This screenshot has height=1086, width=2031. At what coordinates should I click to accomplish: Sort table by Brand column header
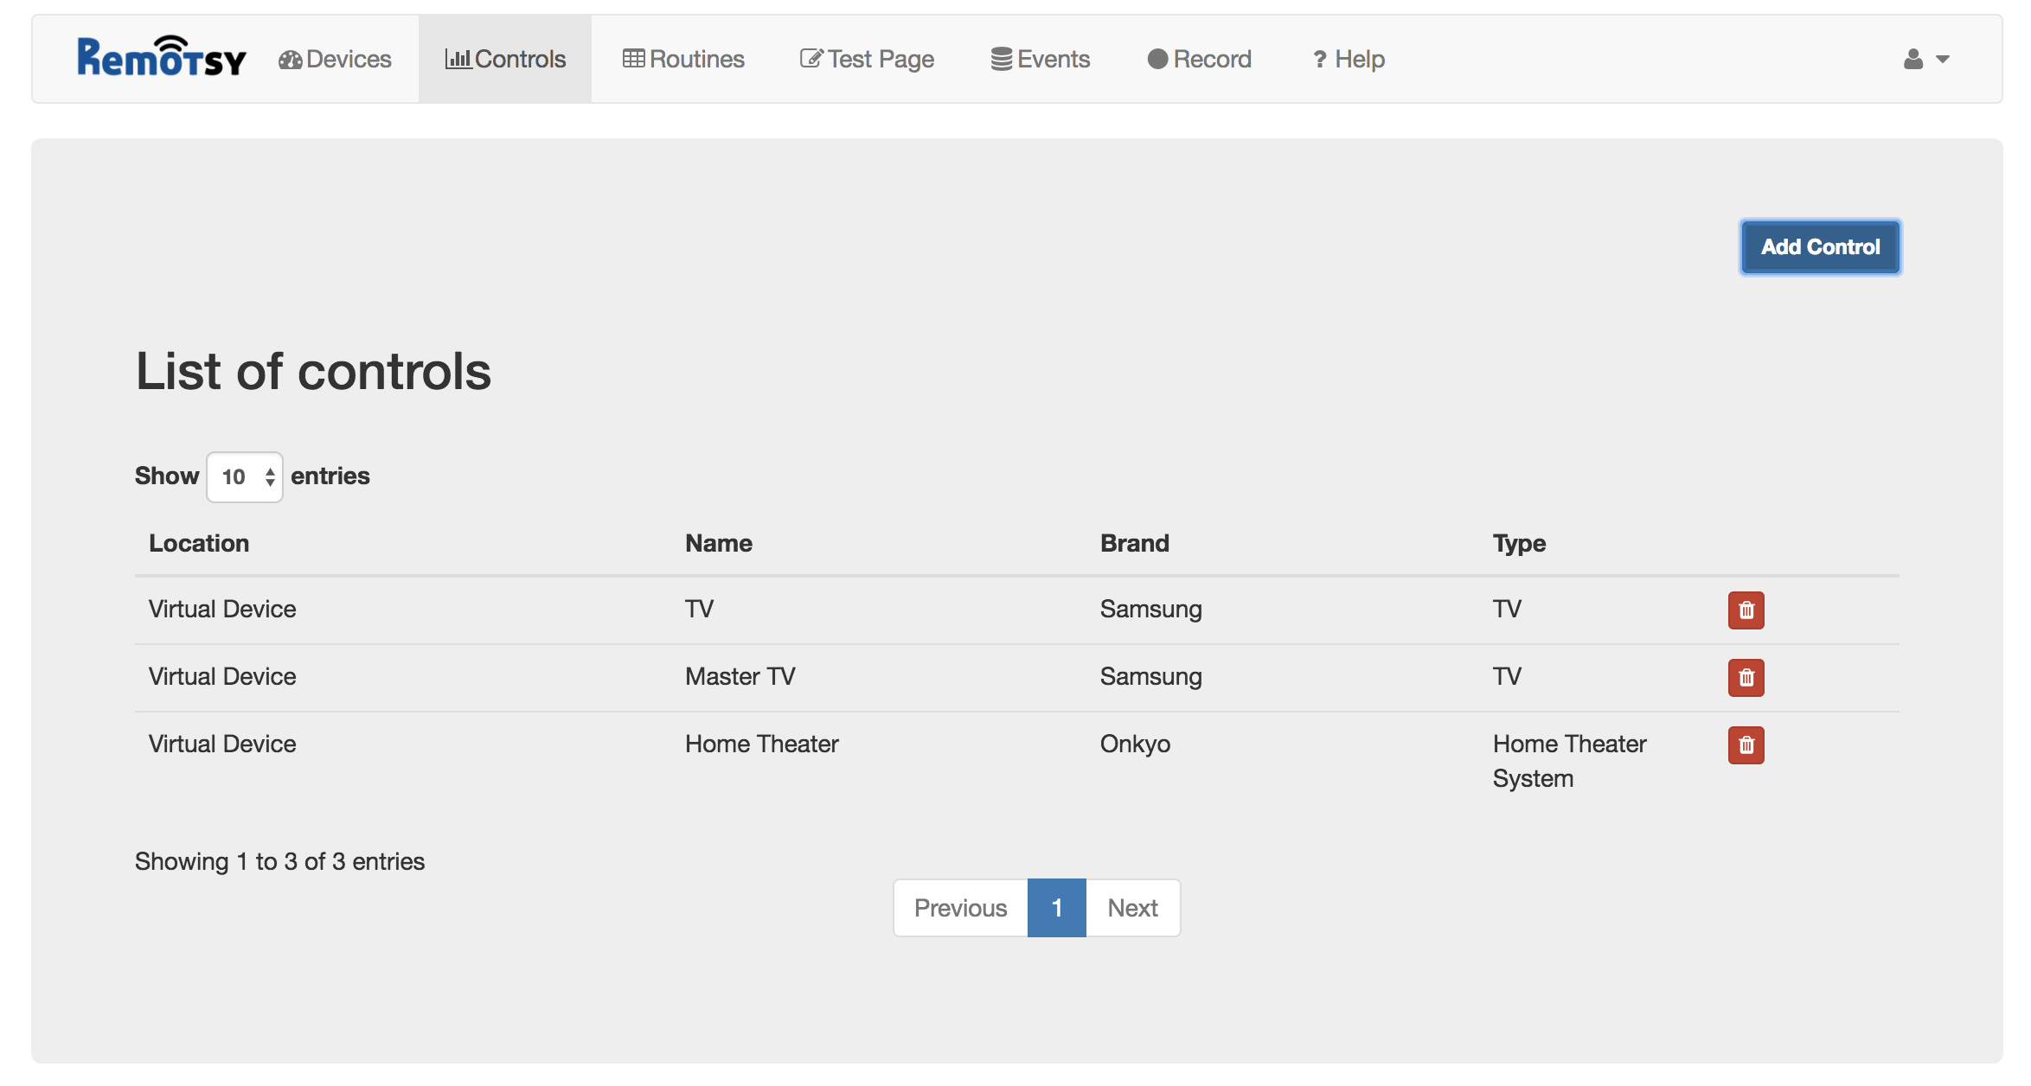click(x=1134, y=543)
